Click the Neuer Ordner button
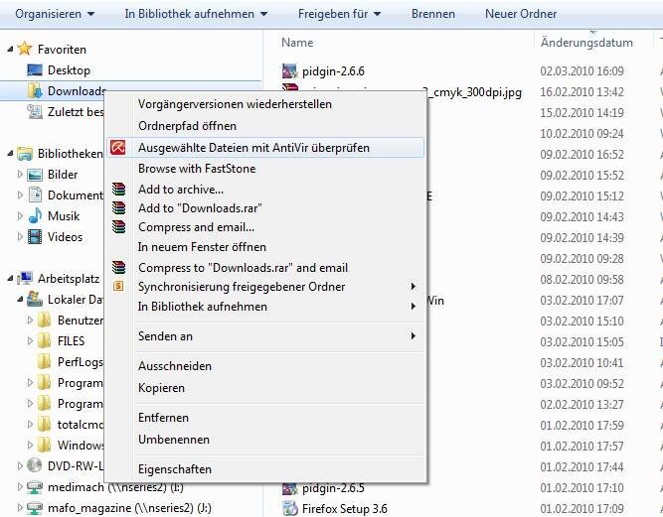 [x=520, y=14]
